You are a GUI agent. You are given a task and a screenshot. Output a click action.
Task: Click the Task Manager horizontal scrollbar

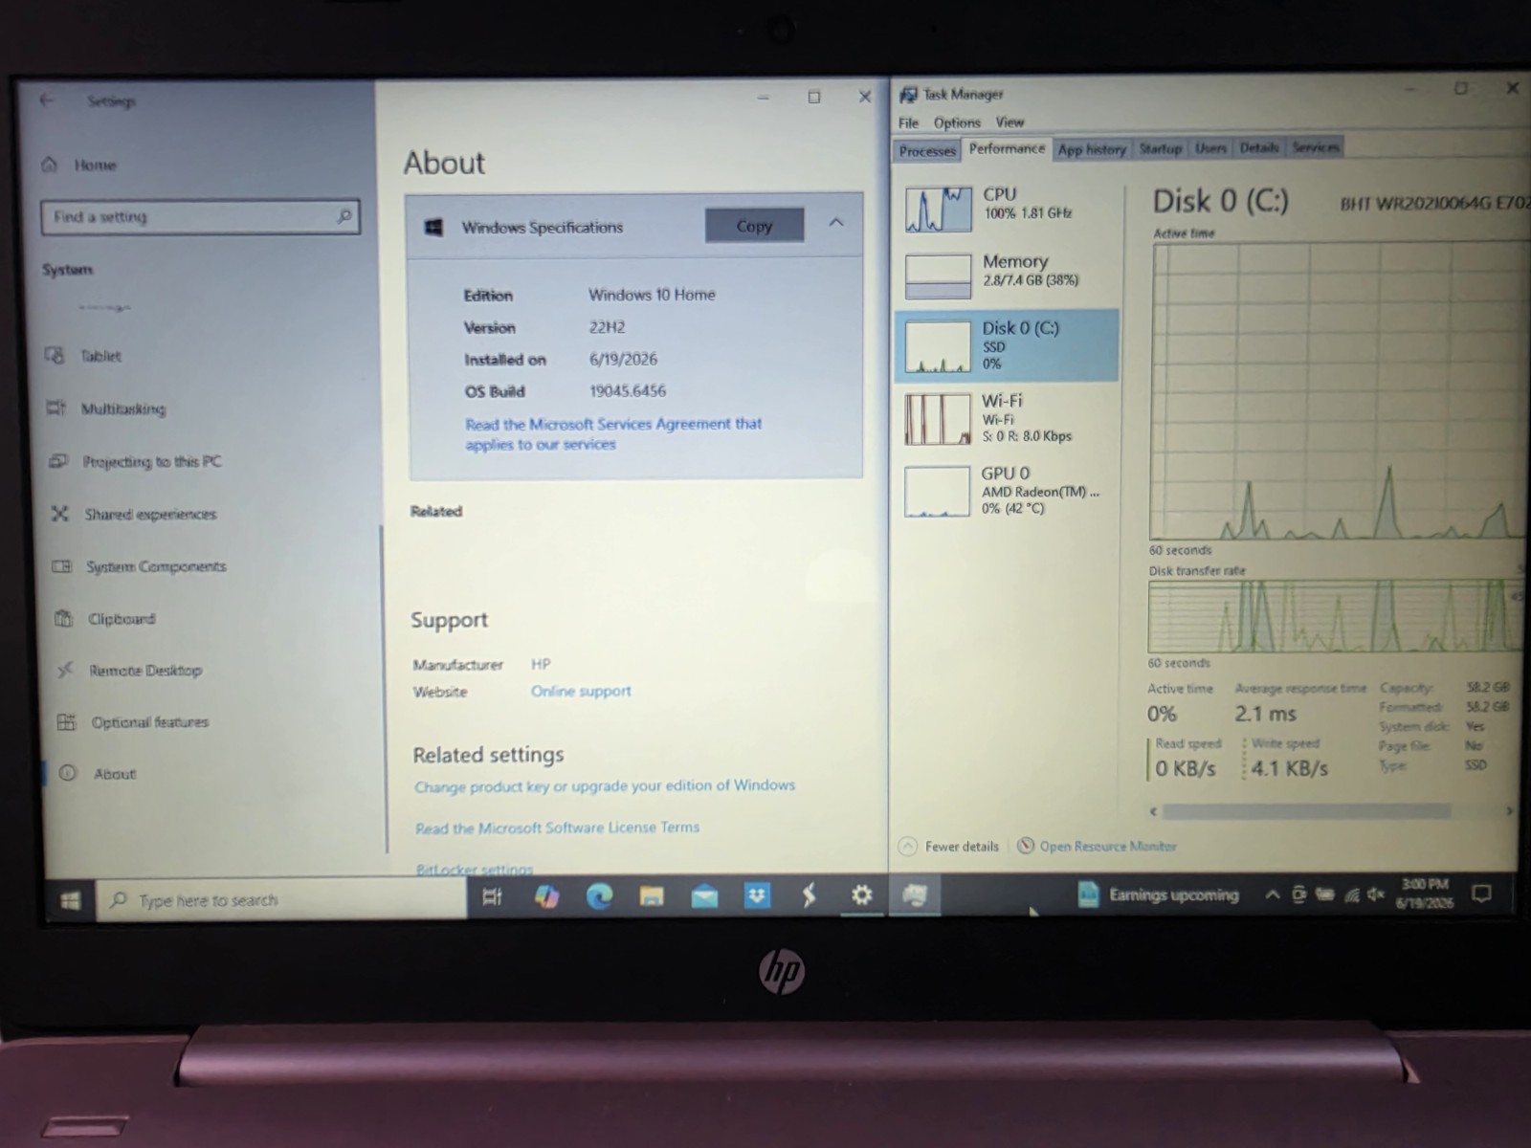pyautogui.click(x=1307, y=811)
